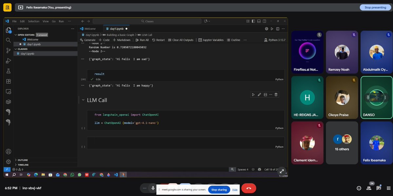Toggle the primary side bar
Viewport: 393px width, 196px height.
point(253,21)
